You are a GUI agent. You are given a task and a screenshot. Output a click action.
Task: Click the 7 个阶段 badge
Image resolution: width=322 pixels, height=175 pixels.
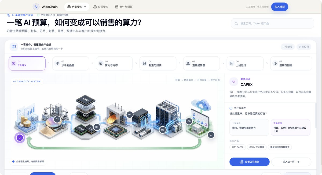tap(288, 47)
